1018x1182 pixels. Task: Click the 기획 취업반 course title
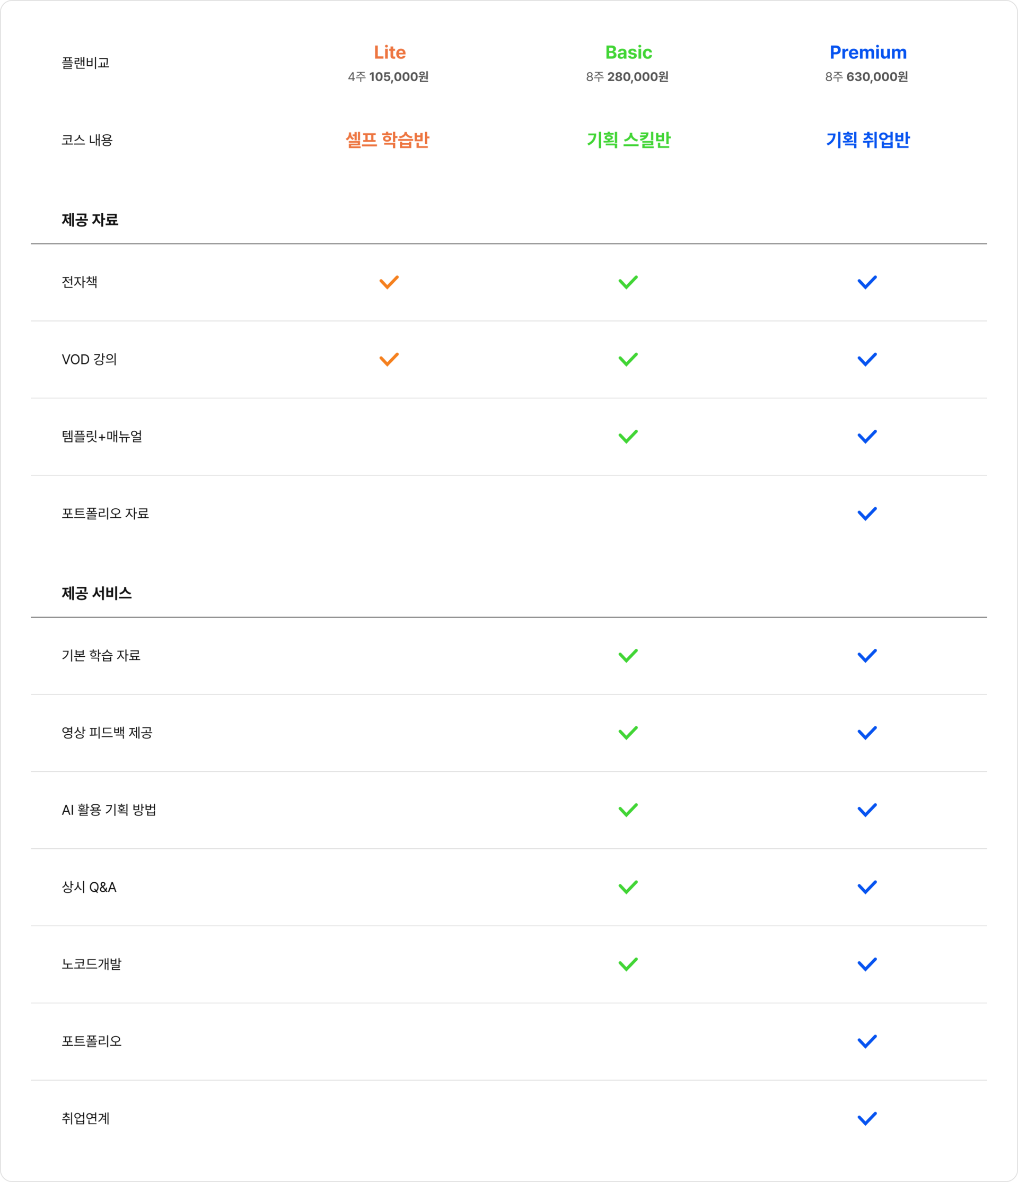[867, 140]
